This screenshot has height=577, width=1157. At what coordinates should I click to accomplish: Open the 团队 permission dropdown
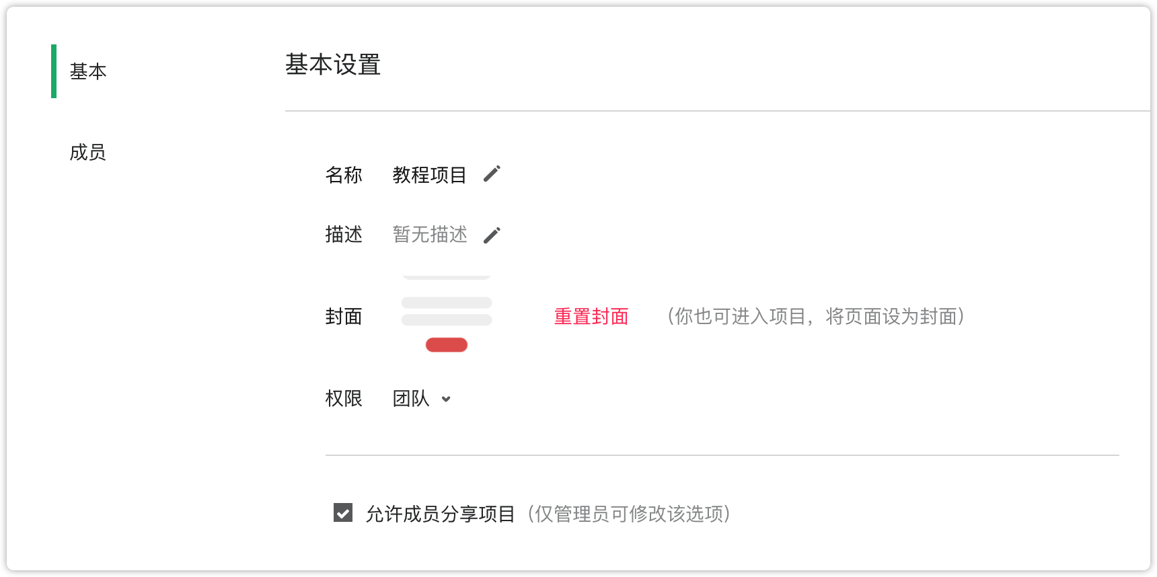click(422, 399)
